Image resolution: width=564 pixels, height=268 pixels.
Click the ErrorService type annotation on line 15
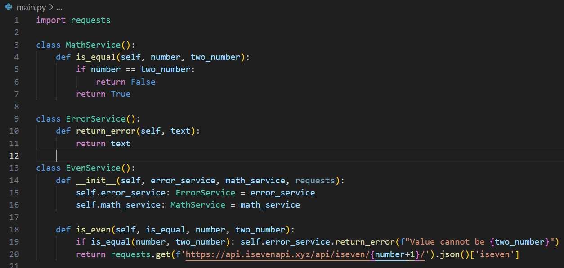click(205, 193)
